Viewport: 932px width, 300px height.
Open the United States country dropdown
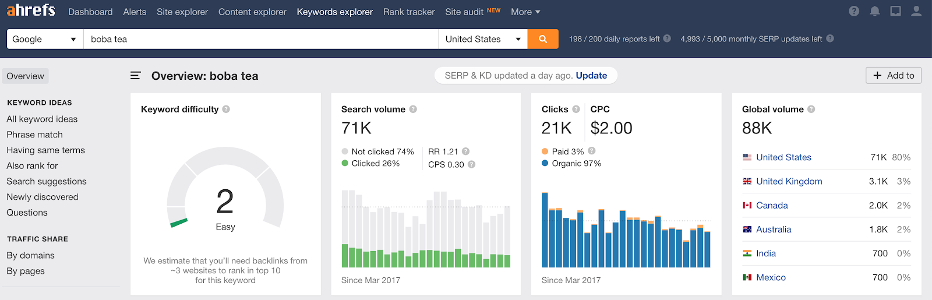(483, 39)
